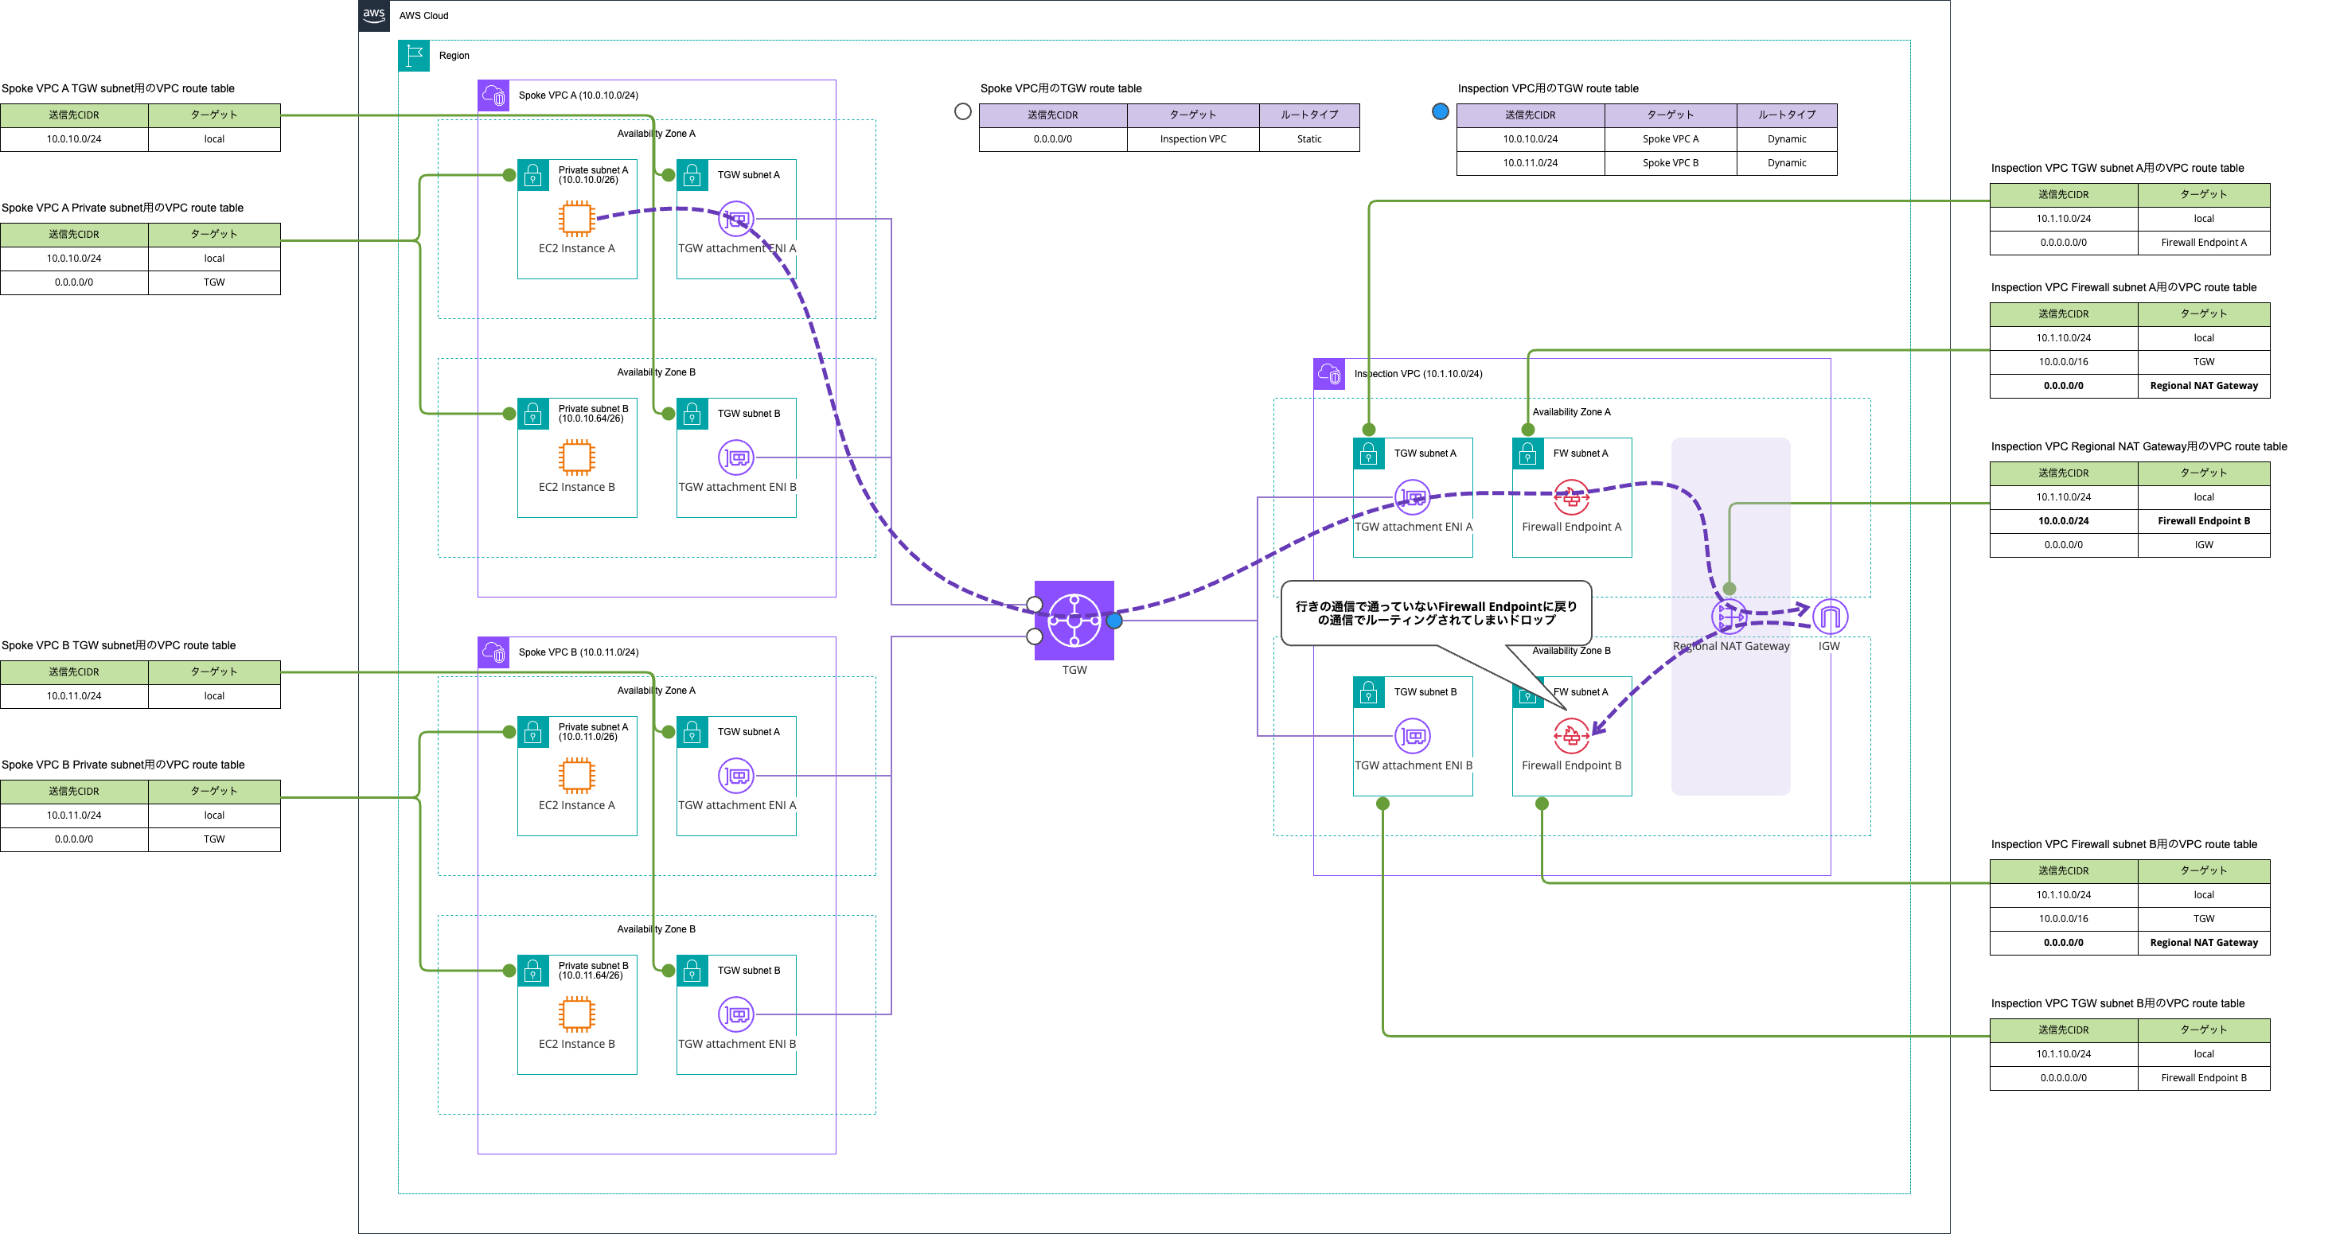This screenshot has height=1234, width=2332.
Task: Click '10.0.0.0/16' cell in Firewall subnet A route table
Action: 2063,362
